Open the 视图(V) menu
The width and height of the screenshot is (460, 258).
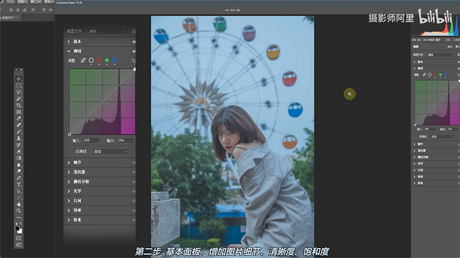(x=22, y=2)
